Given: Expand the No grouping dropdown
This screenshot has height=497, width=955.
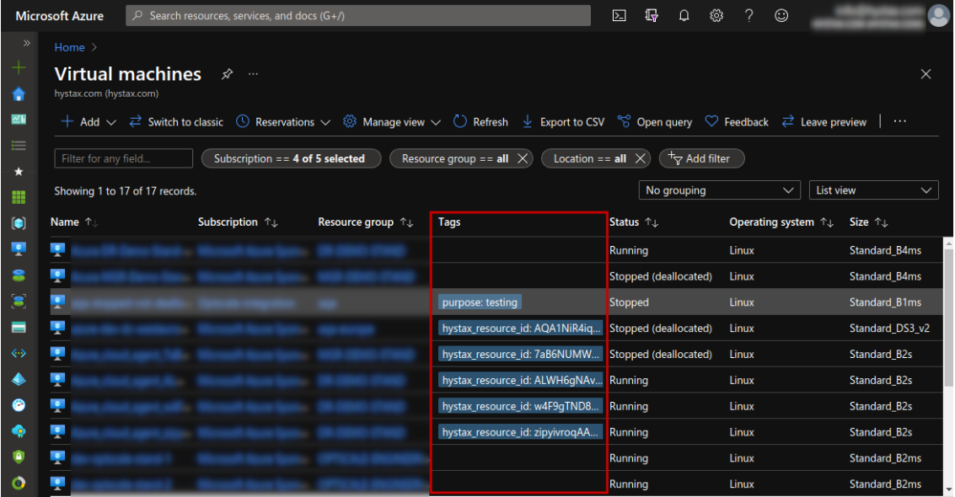Looking at the screenshot, I should tap(719, 190).
